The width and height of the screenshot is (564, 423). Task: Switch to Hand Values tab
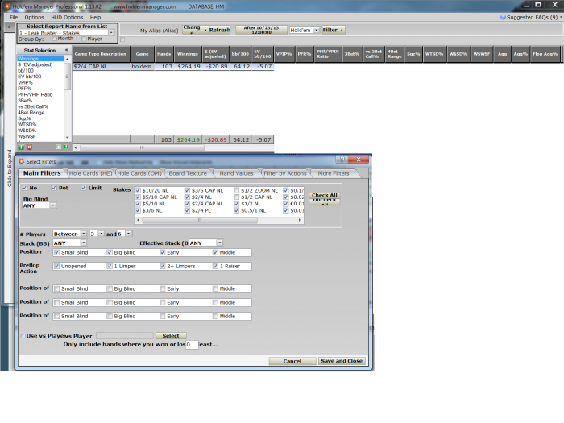coord(236,173)
